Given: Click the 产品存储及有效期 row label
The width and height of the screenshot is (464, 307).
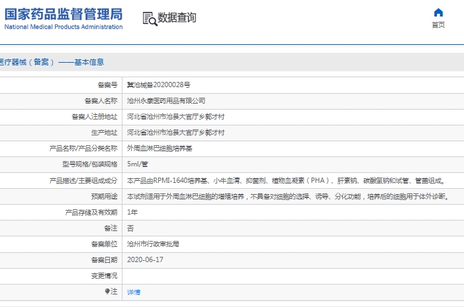Looking at the screenshot, I should (91, 212).
